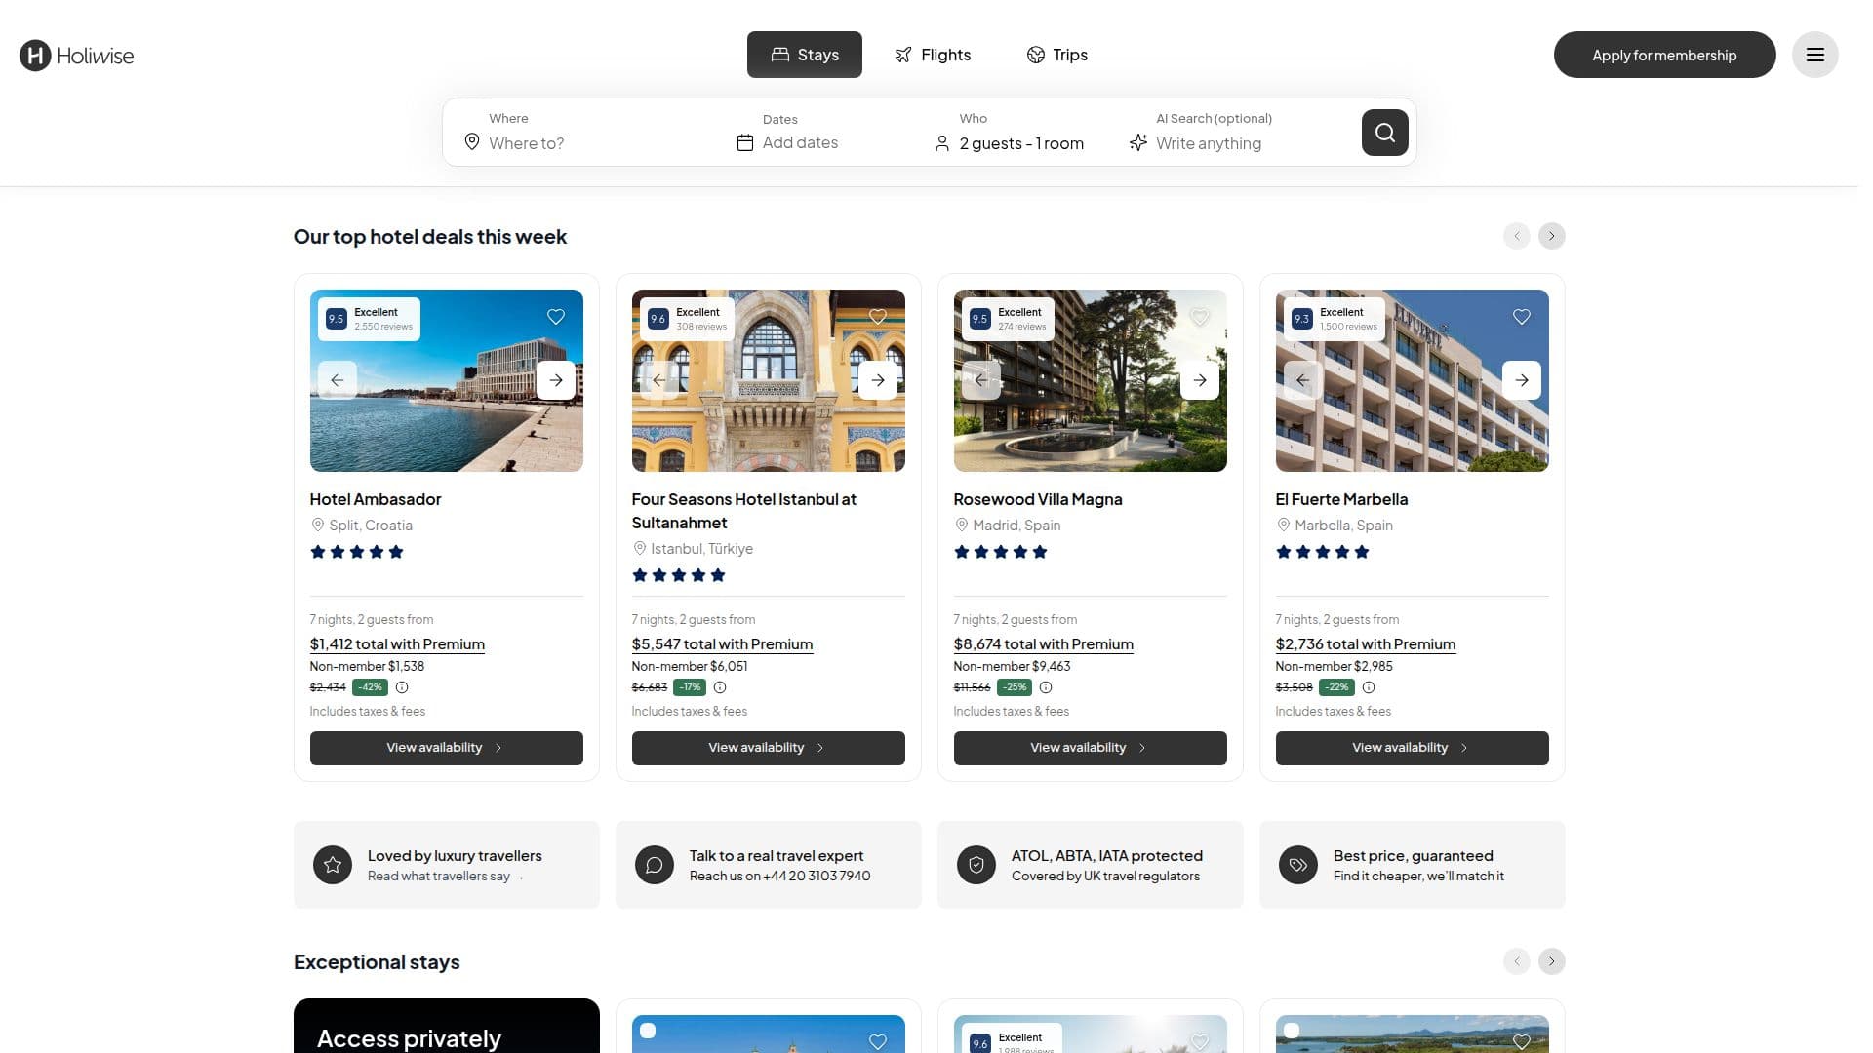The height and width of the screenshot is (1053, 1873).
Task: Show previous photo of El Fuerte Marbella
Action: (x=1302, y=380)
